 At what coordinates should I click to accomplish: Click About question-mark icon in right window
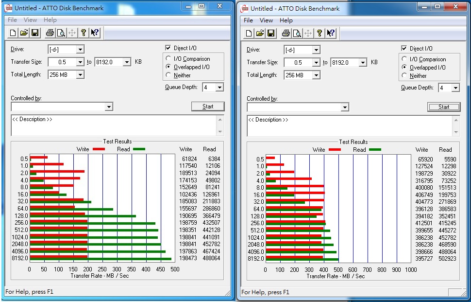point(320,33)
